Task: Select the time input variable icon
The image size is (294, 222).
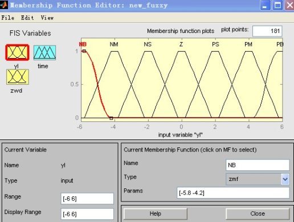Action: [45, 52]
